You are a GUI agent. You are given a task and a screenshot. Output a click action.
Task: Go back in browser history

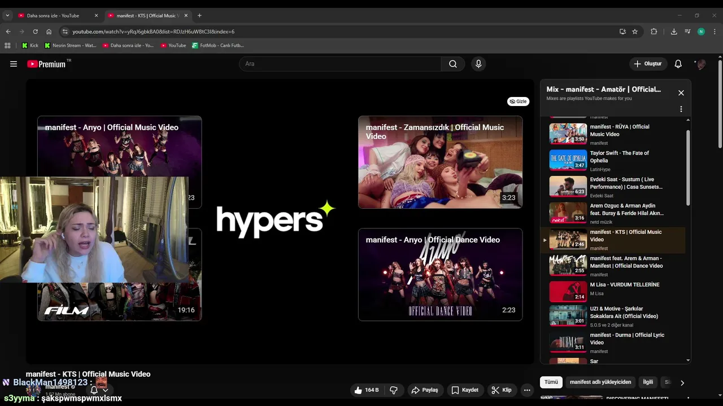click(x=8, y=32)
